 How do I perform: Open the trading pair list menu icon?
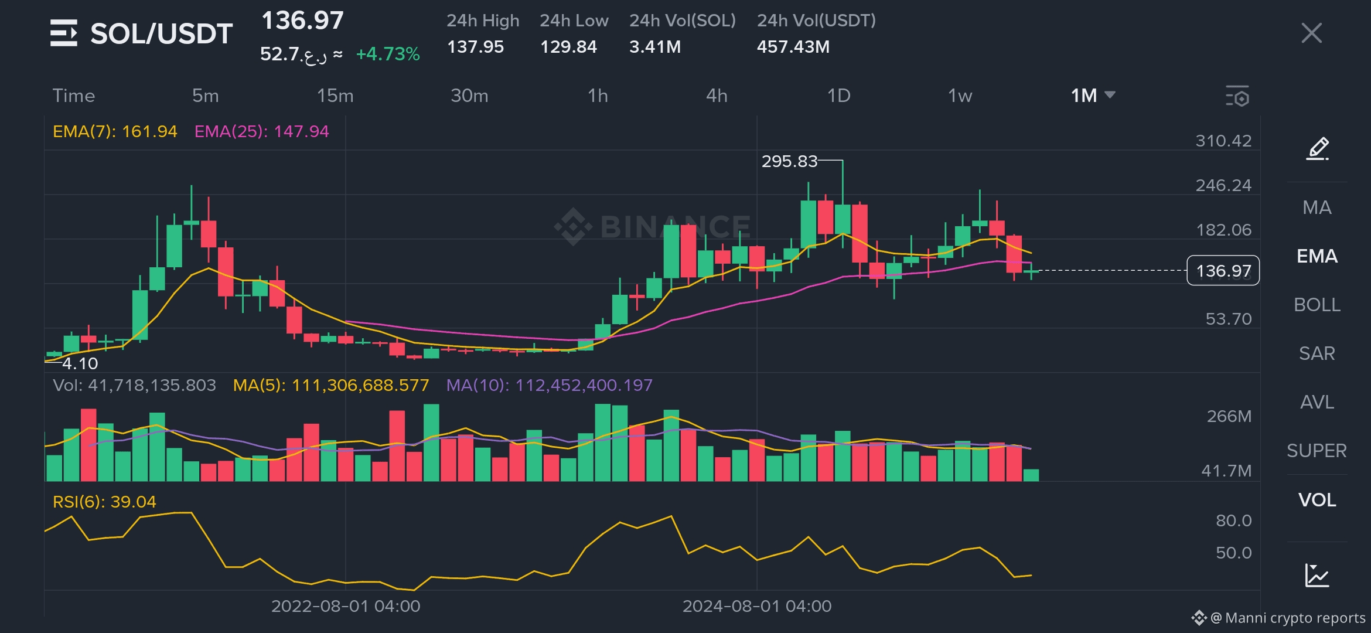[x=63, y=33]
